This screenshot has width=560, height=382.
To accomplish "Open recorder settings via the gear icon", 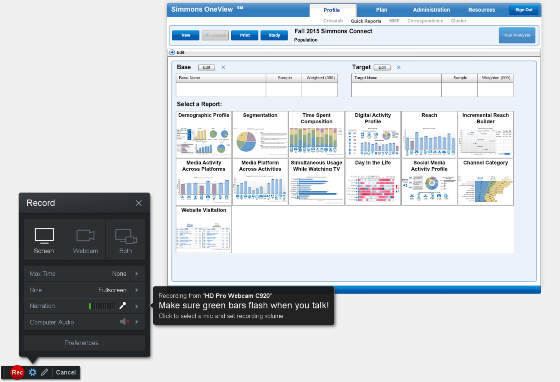I will pos(32,372).
